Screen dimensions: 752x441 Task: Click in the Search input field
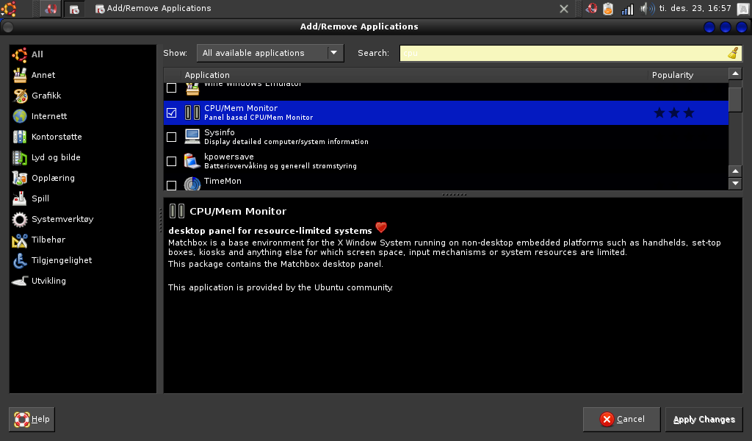(563, 53)
